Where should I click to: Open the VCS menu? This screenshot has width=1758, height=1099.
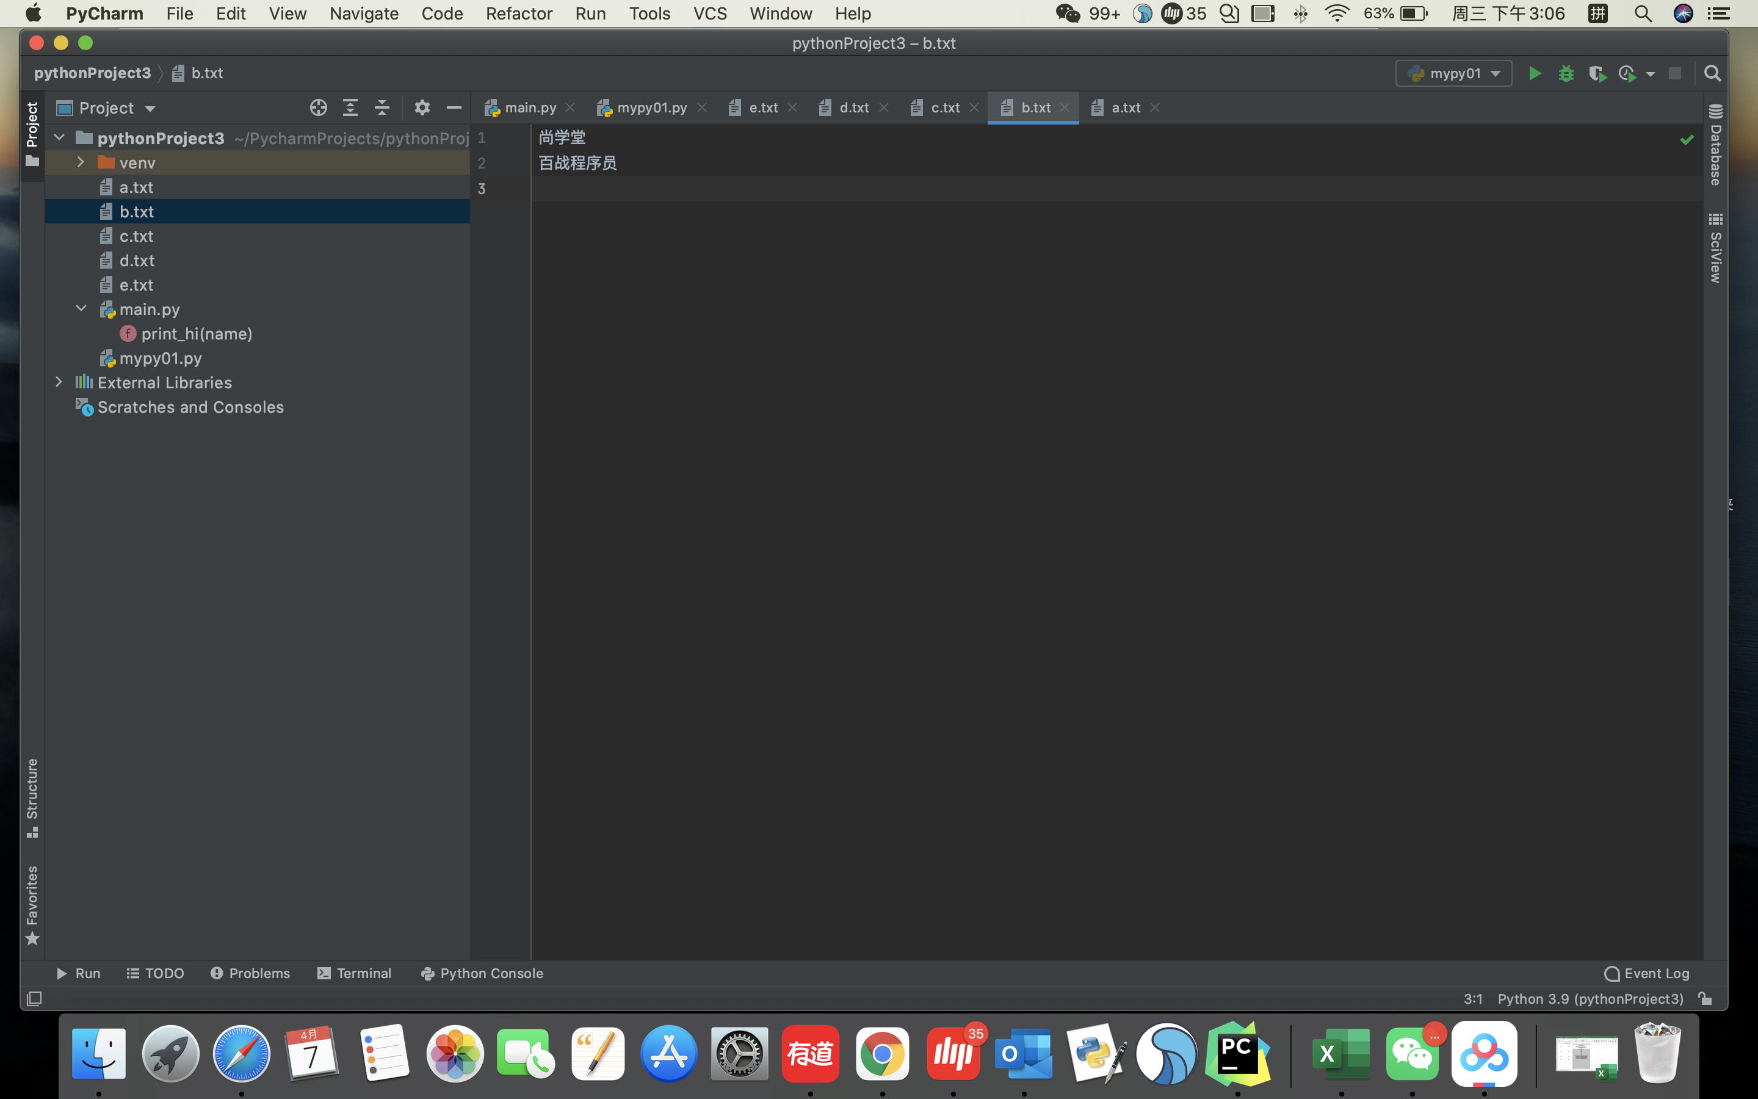[x=710, y=14]
